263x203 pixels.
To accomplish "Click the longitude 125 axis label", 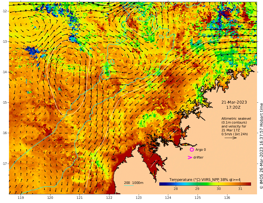I will click(198, 198).
